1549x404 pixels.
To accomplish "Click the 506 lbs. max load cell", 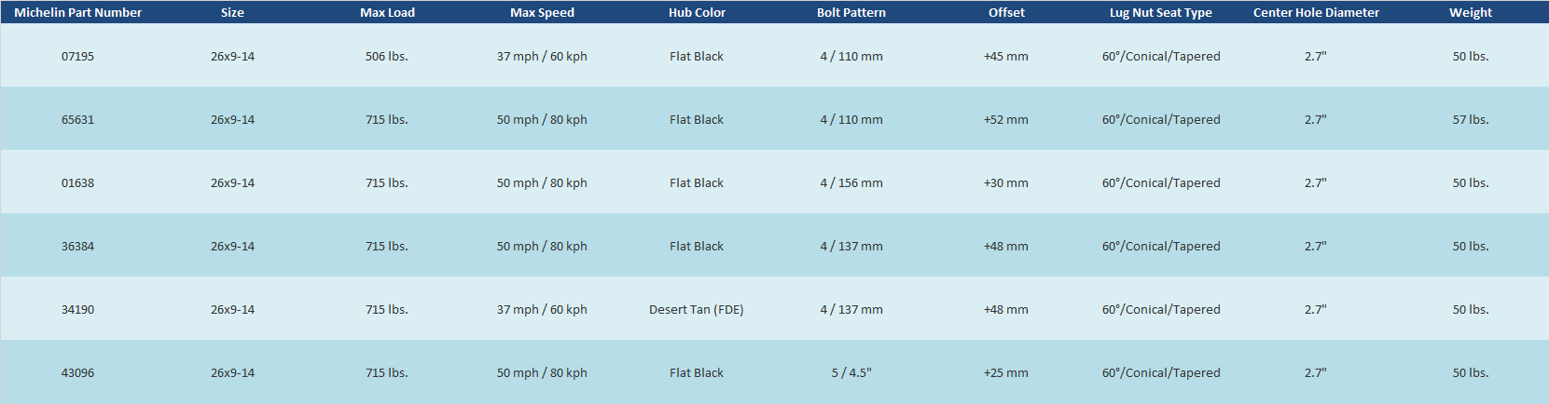I will (387, 56).
